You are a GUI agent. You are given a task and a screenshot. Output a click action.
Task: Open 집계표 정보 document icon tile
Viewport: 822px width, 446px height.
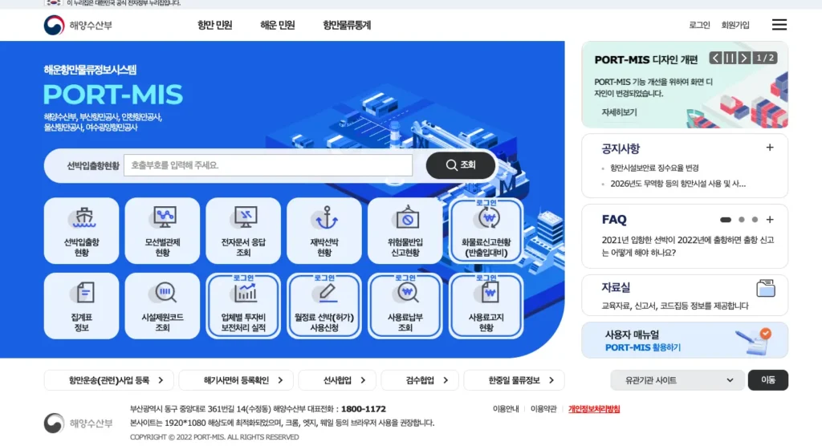pyautogui.click(x=81, y=306)
